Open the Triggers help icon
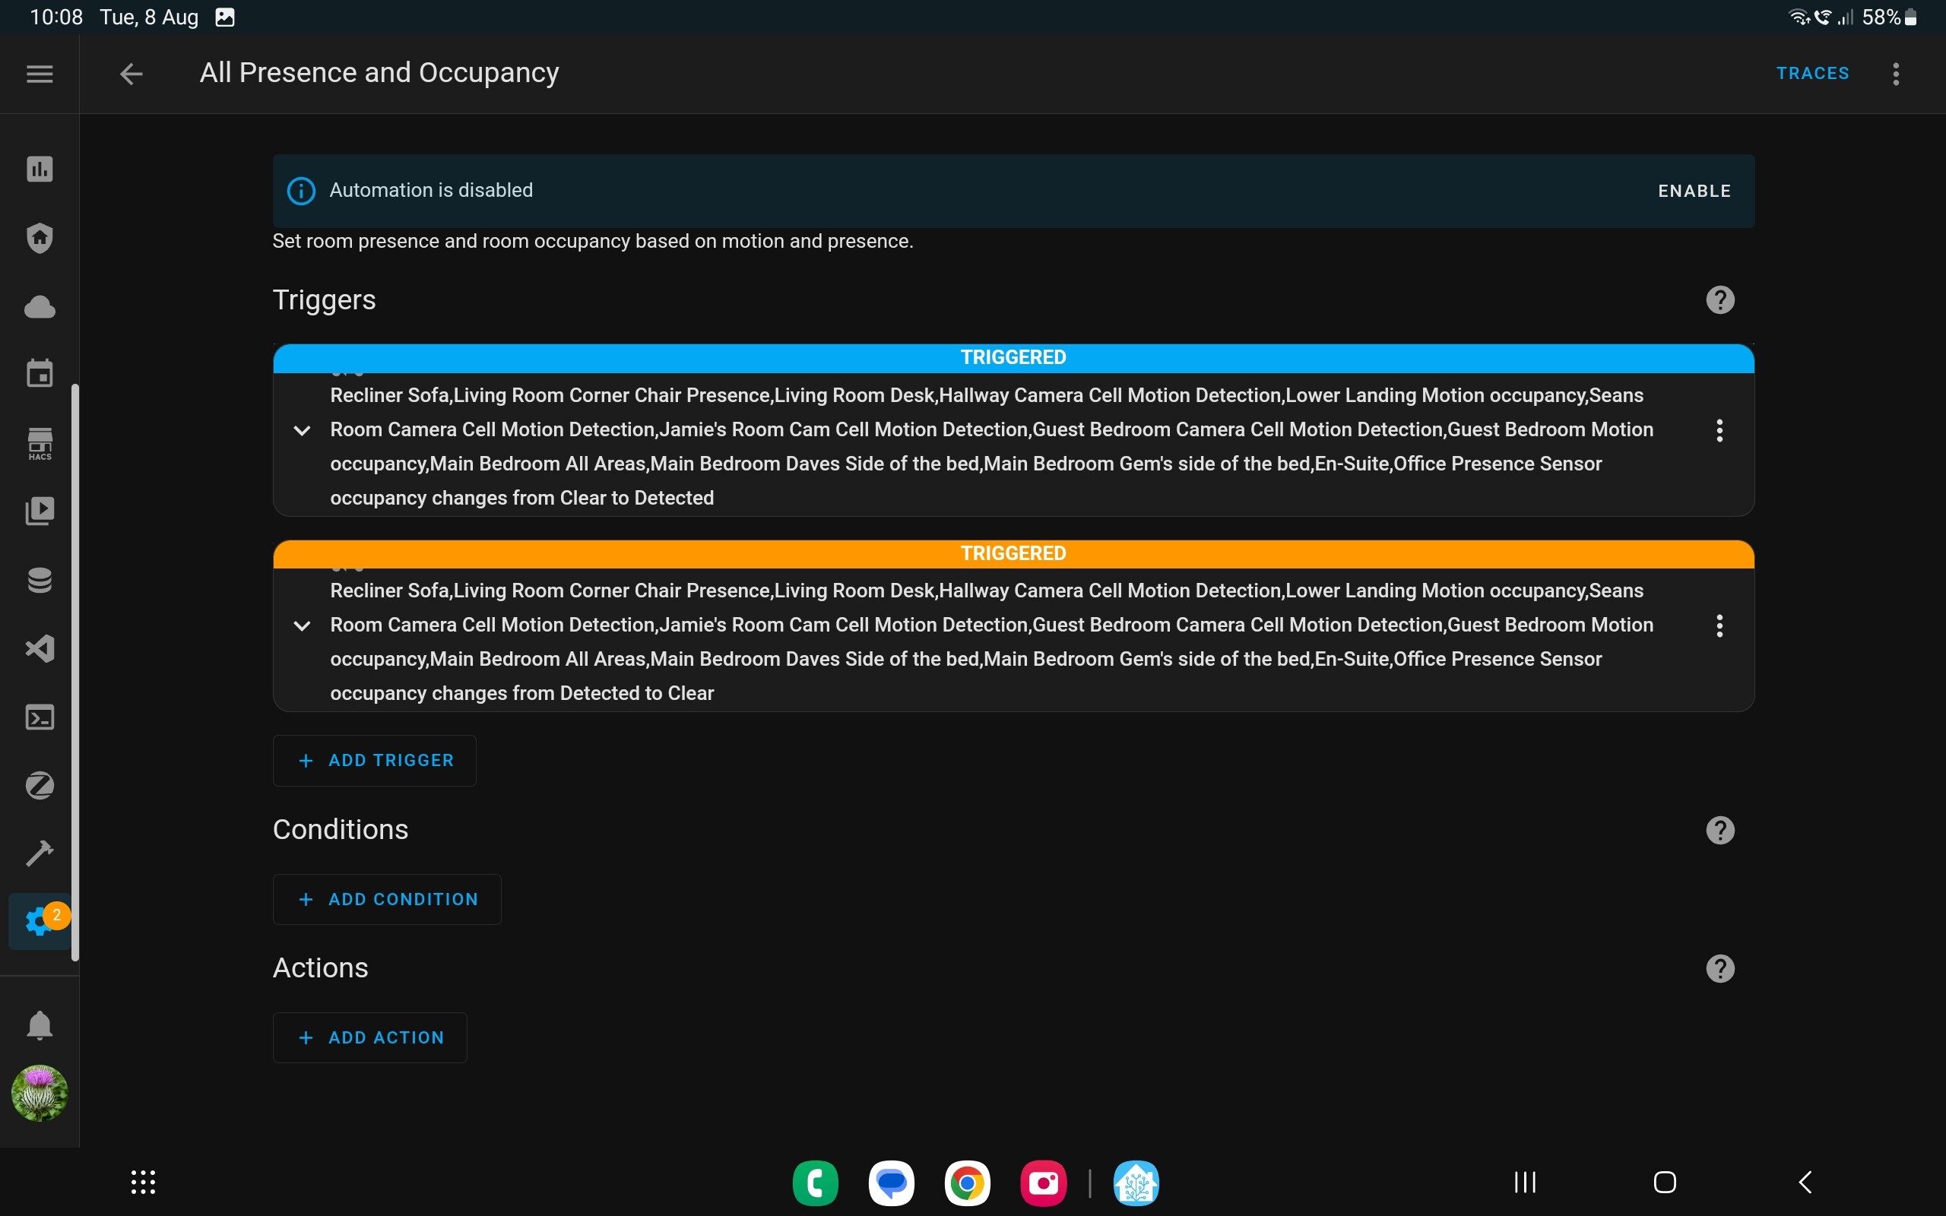Image resolution: width=1946 pixels, height=1216 pixels. point(1720,300)
